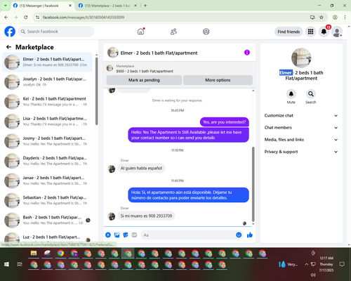Open the Groups icon in top navigation
This screenshot has height=281, width=351.
tap(206, 32)
